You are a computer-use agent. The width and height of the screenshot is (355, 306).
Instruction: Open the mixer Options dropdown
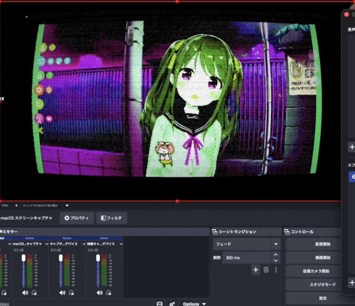pyautogui.click(x=194, y=304)
